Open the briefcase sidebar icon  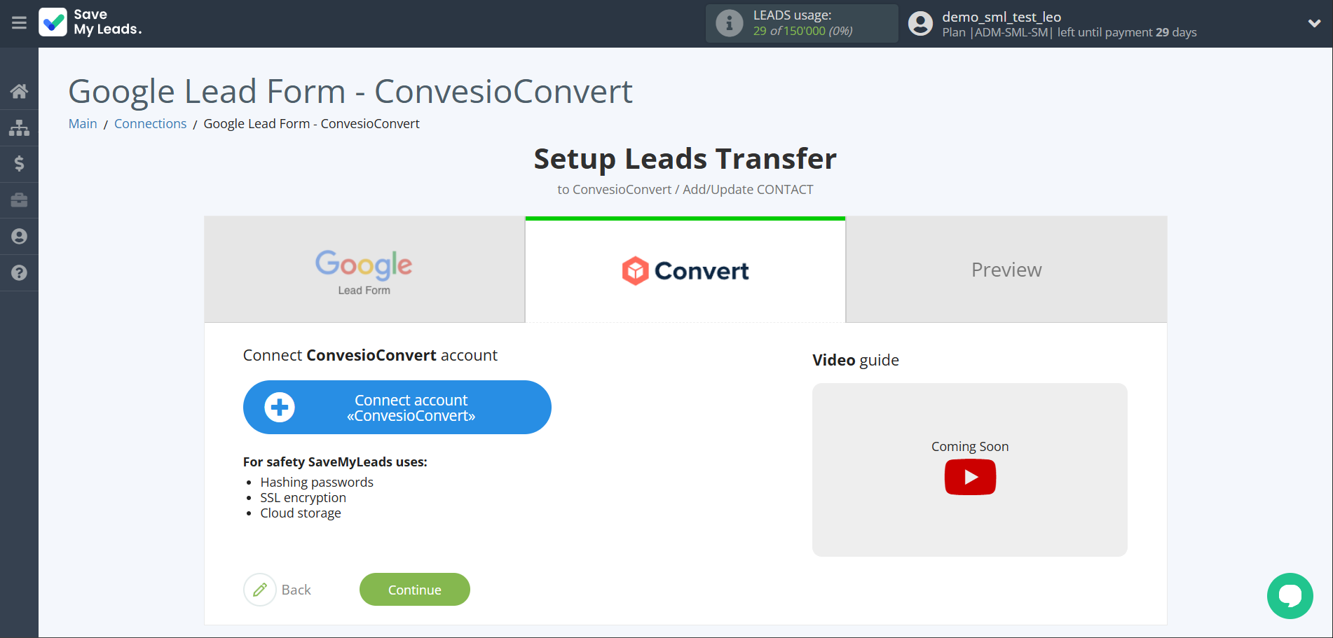(x=19, y=200)
